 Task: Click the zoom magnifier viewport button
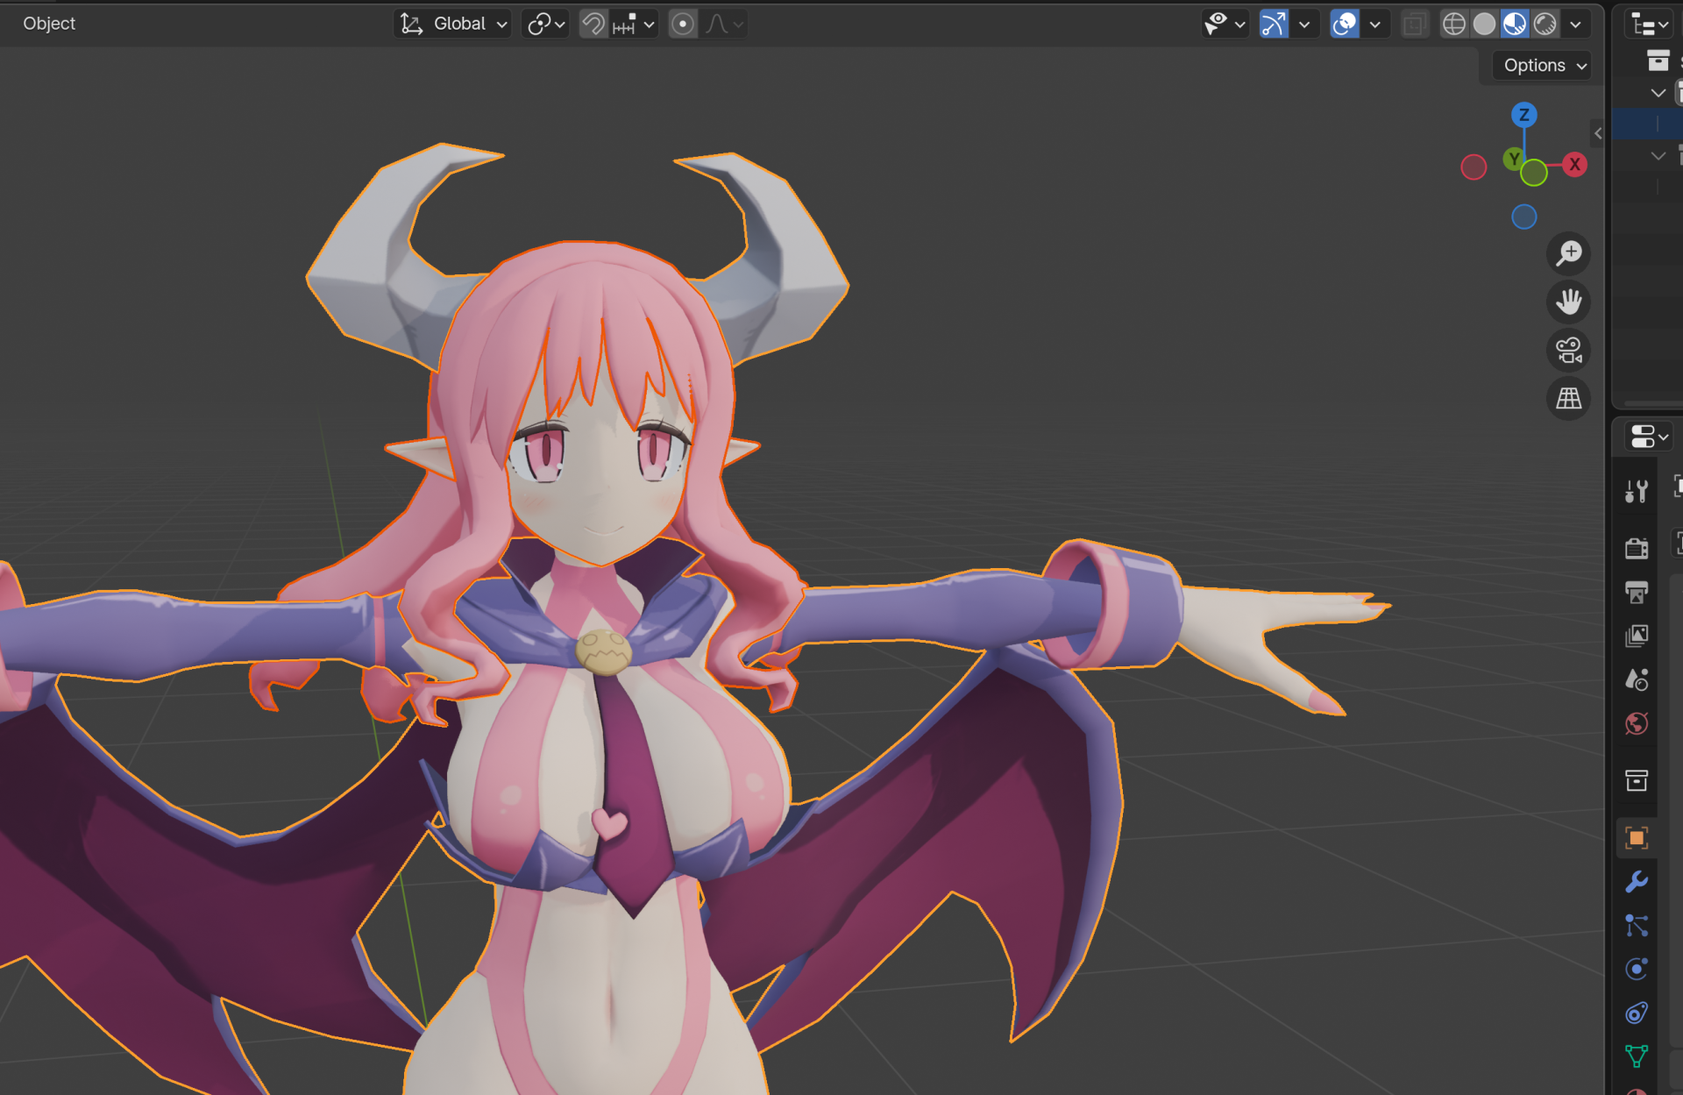coord(1568,254)
